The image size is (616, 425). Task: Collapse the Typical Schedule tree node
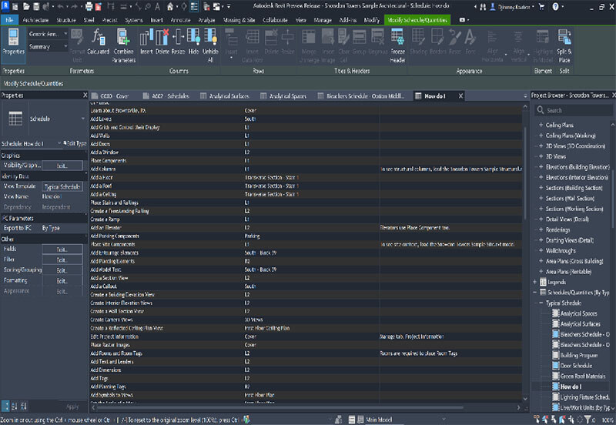pos(541,303)
